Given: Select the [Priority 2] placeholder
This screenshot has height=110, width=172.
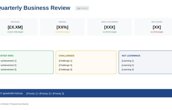Looking at the screenshot, I should [45, 94].
